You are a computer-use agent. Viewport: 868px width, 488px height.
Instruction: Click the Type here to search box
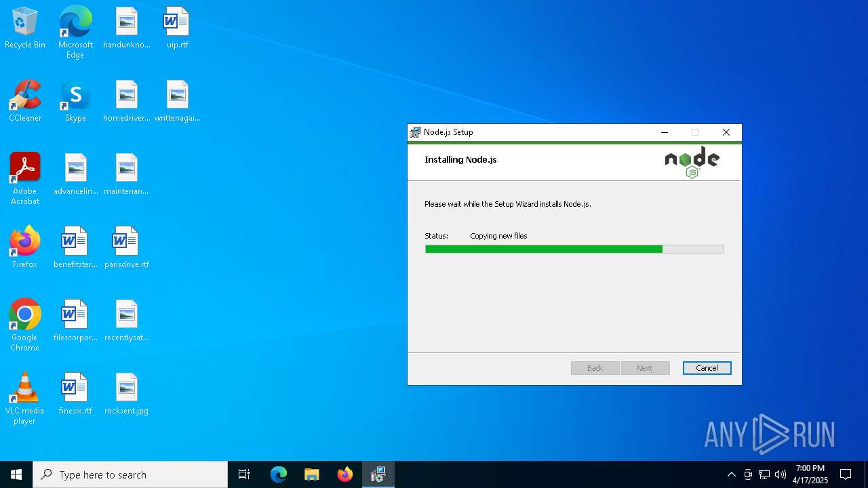coord(130,474)
